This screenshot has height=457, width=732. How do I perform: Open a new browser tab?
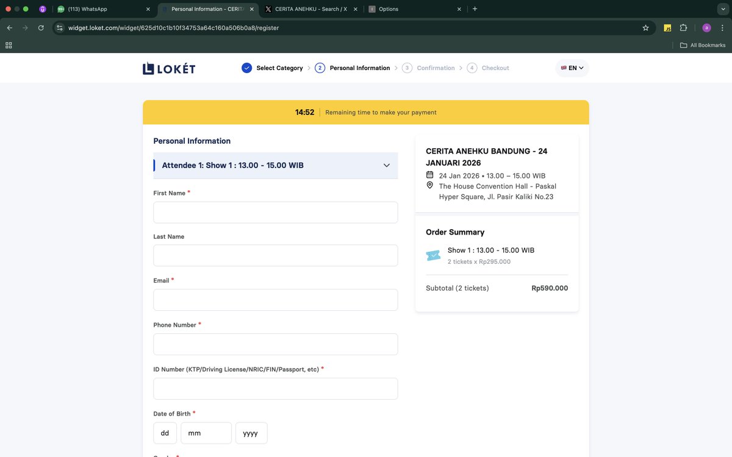click(x=475, y=9)
